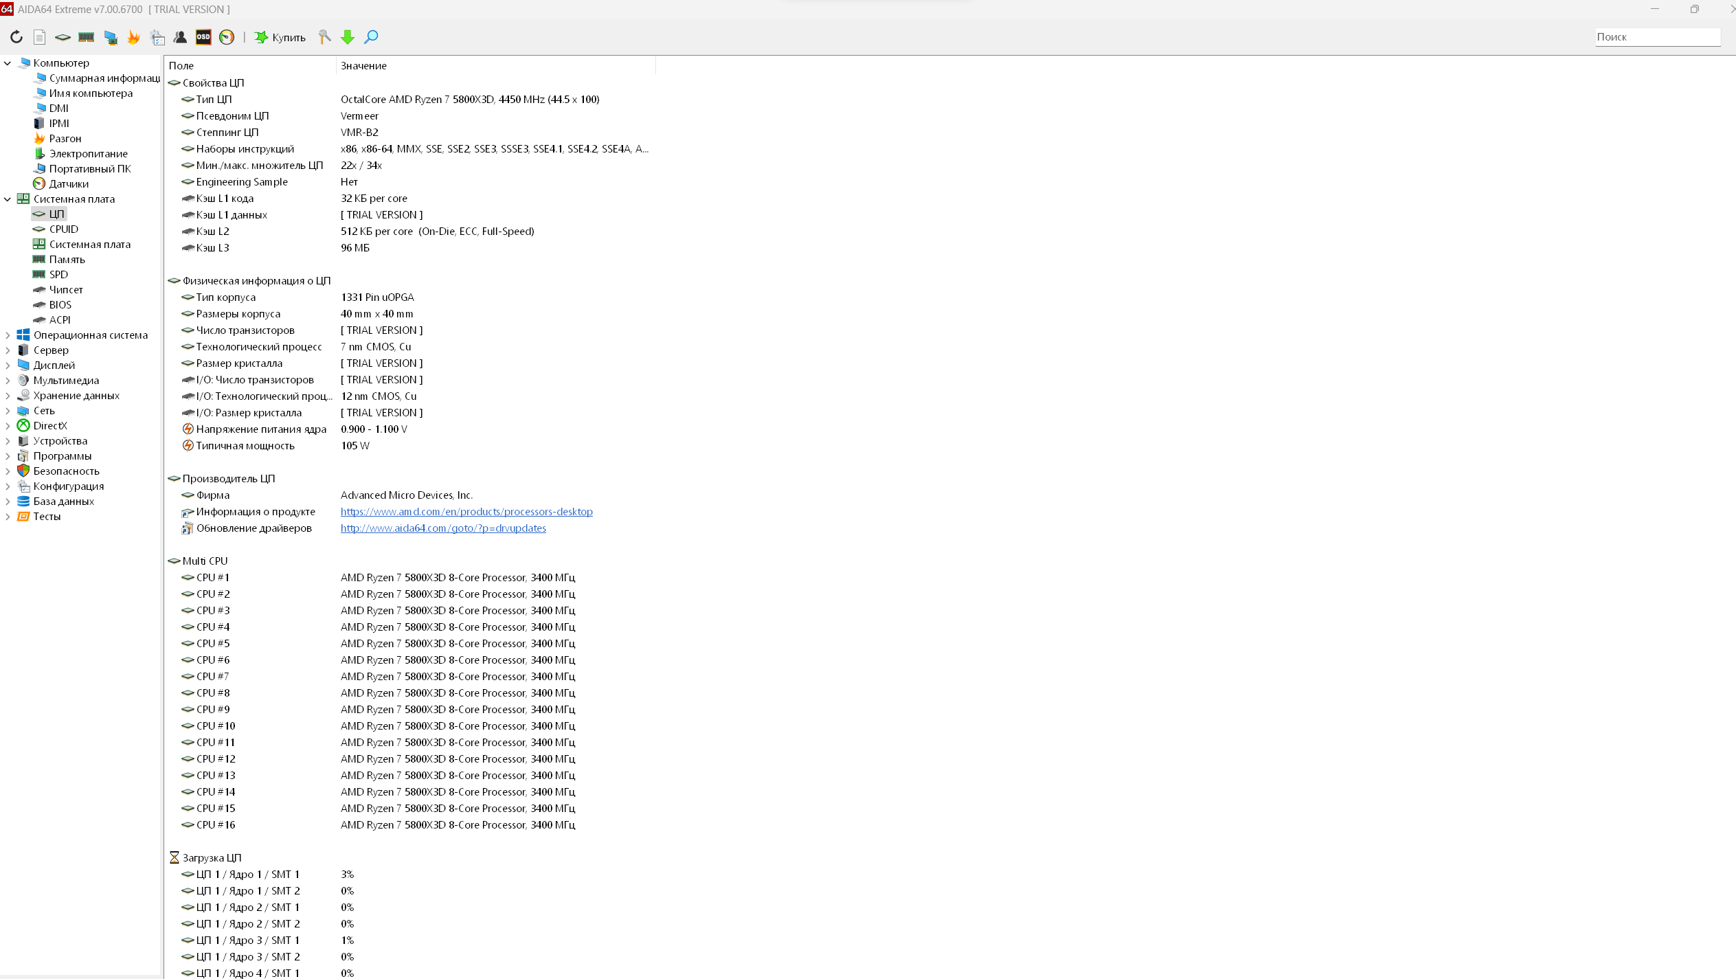Click the green memory module toolbar icon
This screenshot has height=979, width=1736.
pyautogui.click(x=87, y=37)
